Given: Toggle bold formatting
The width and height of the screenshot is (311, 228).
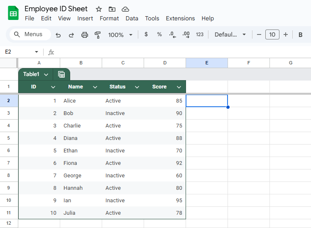Looking at the screenshot, I should pyautogui.click(x=300, y=35).
